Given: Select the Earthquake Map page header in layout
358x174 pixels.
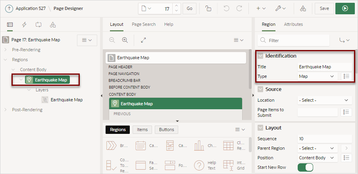Looking at the screenshot, I should pyautogui.click(x=176, y=58).
